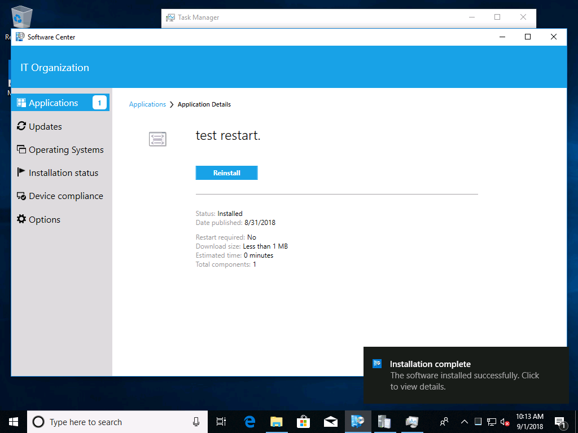
Task: Click the 'Status: Installed' line
Action: pyautogui.click(x=219, y=214)
